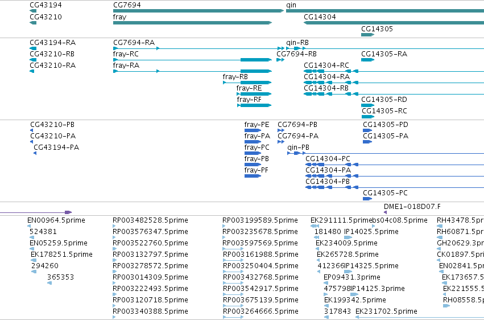Click protein feature fray-PB

coord(253,165)
